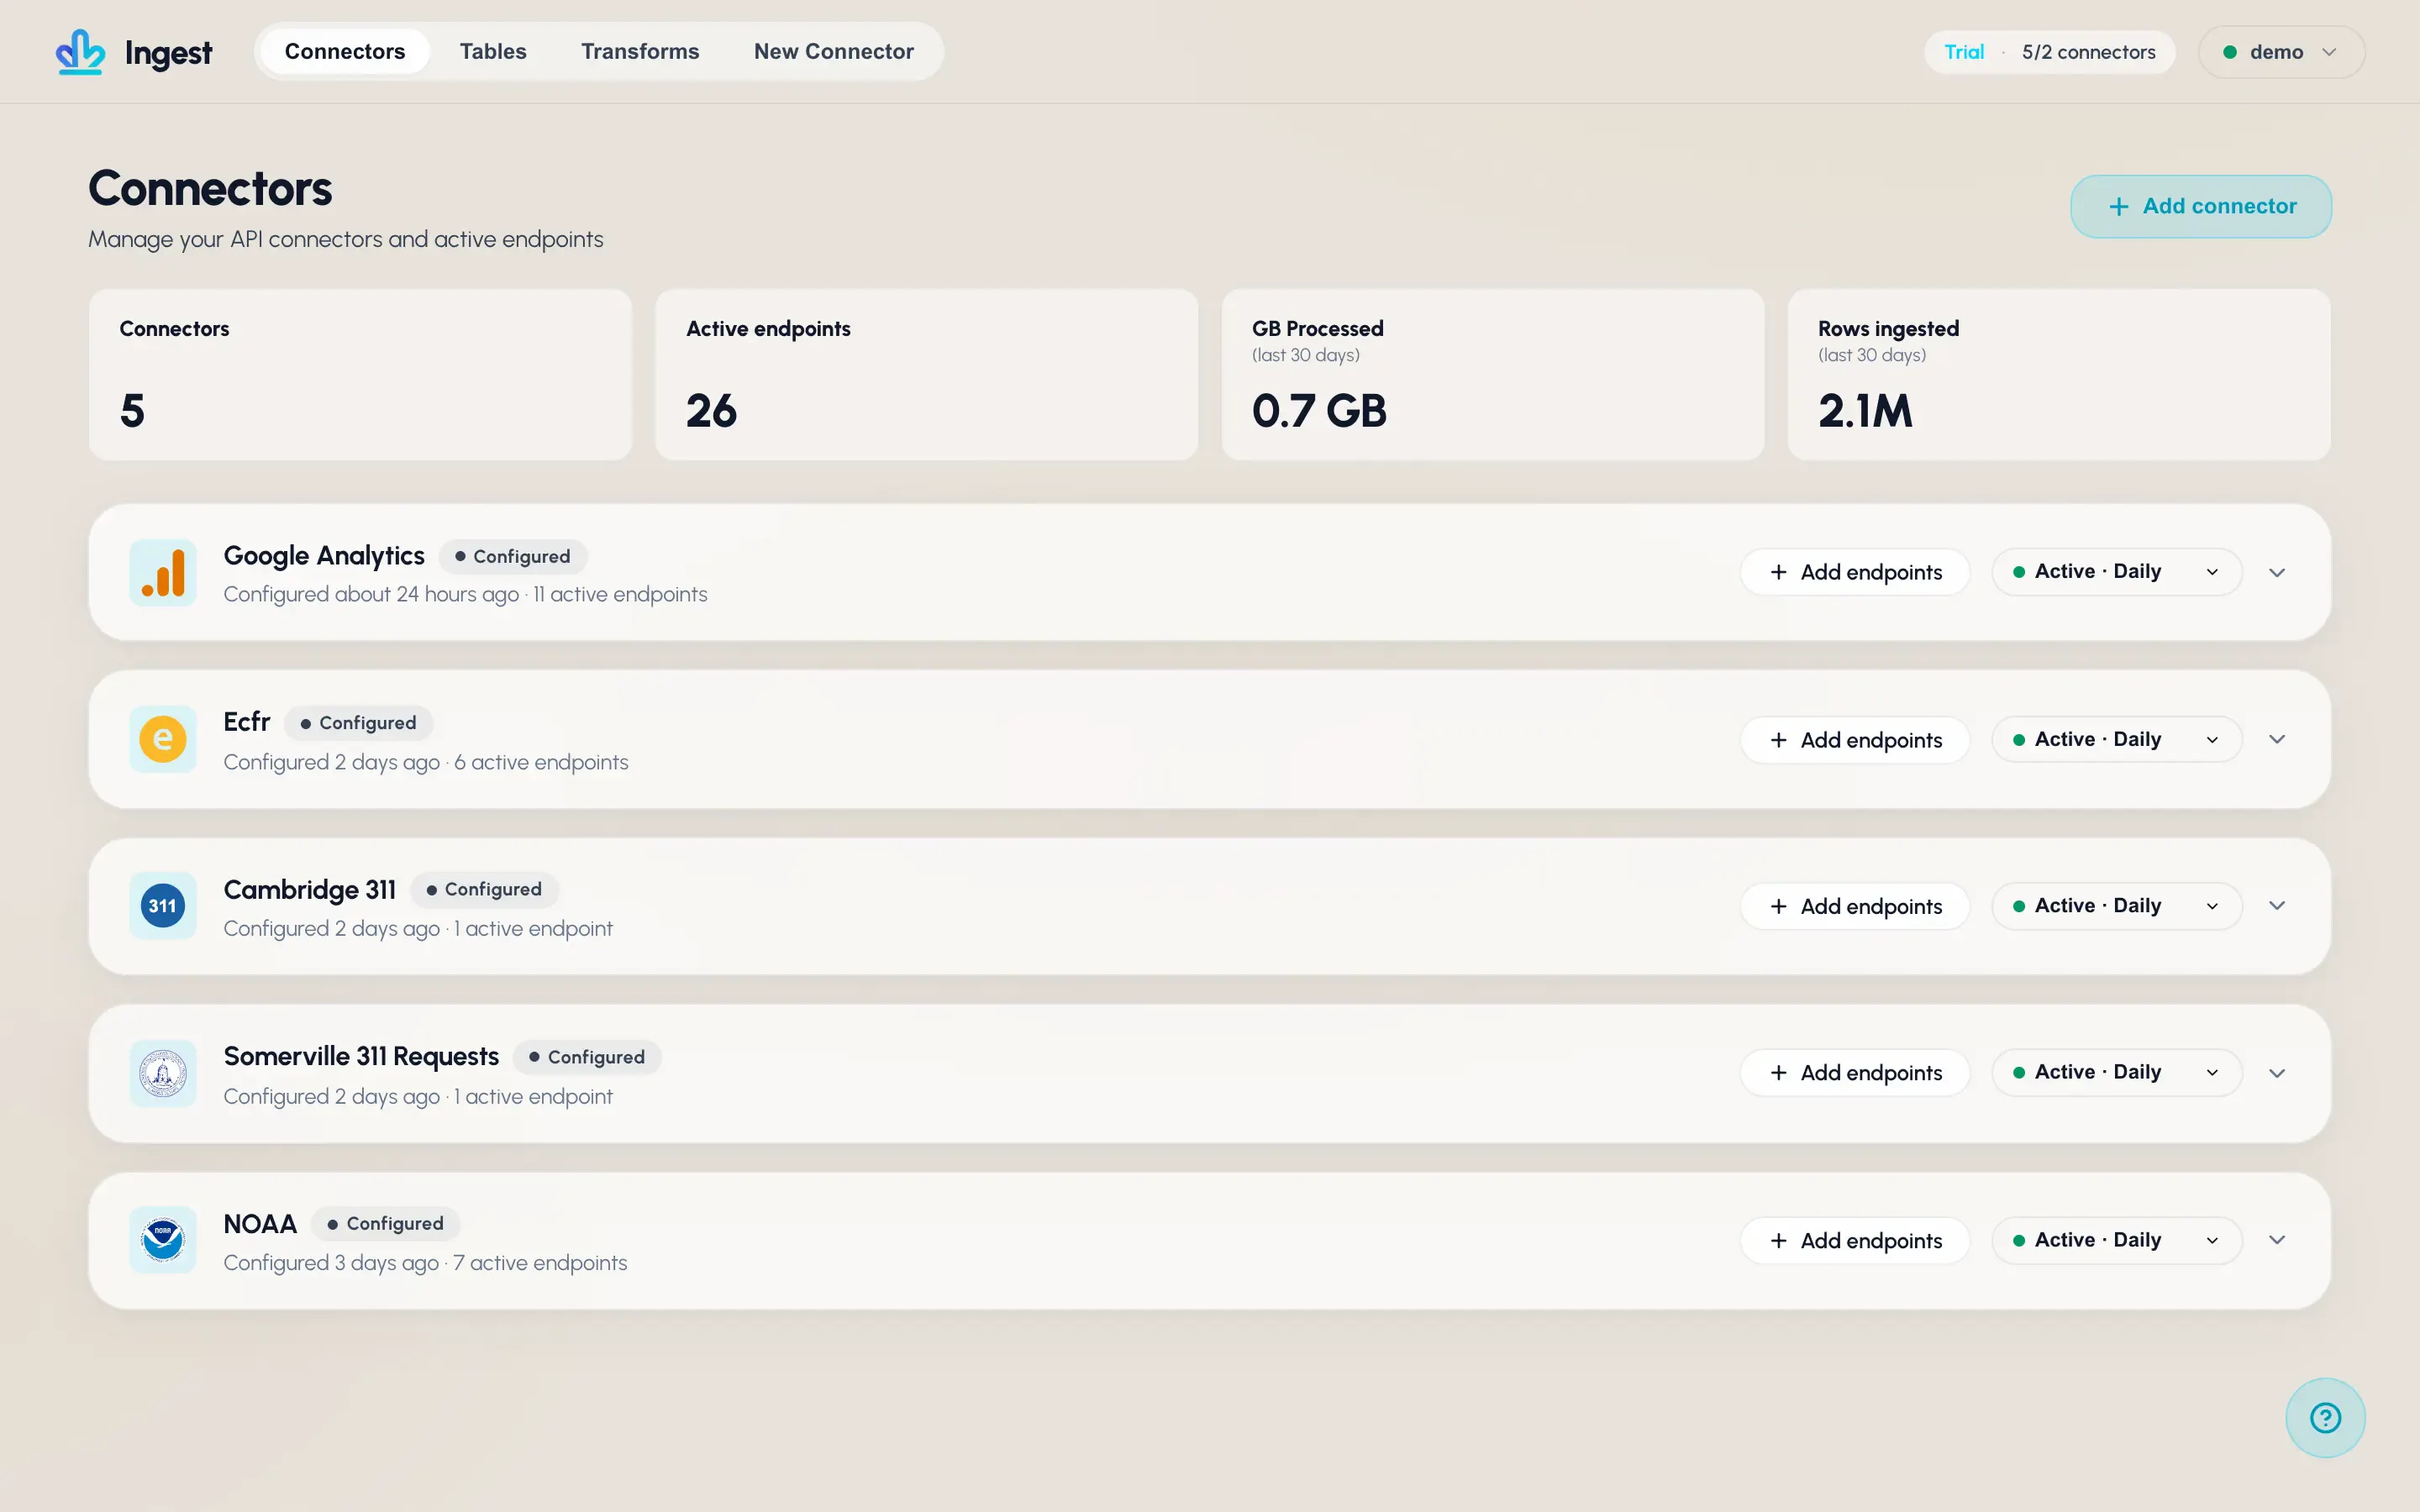The height and width of the screenshot is (1512, 2420).
Task: Click the Somerville 311 Requests seal icon
Action: coord(163,1074)
